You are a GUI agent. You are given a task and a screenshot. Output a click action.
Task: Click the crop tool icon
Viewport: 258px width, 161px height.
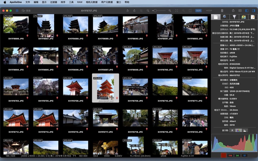tap(141, 11)
